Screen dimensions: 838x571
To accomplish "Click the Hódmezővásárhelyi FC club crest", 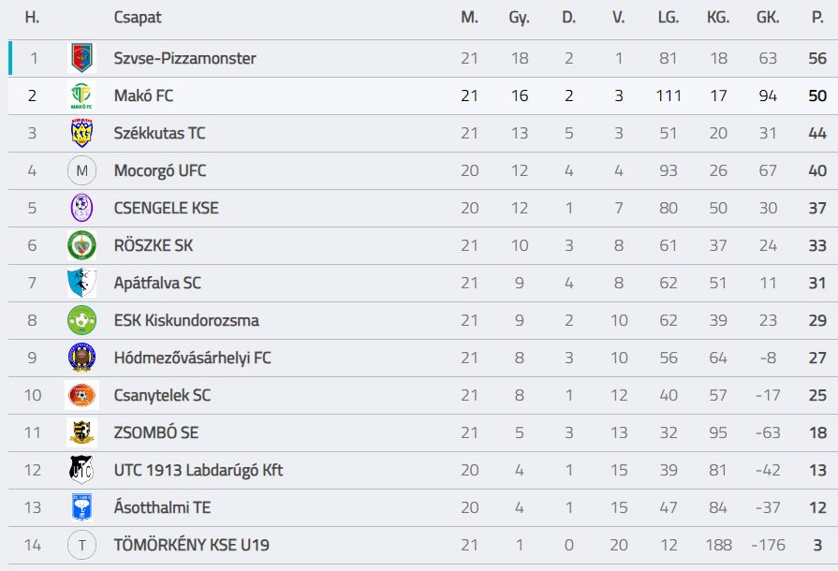I will pyautogui.click(x=81, y=358).
